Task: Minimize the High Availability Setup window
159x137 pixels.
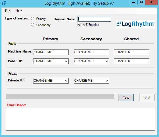Action: click(x=134, y=2)
